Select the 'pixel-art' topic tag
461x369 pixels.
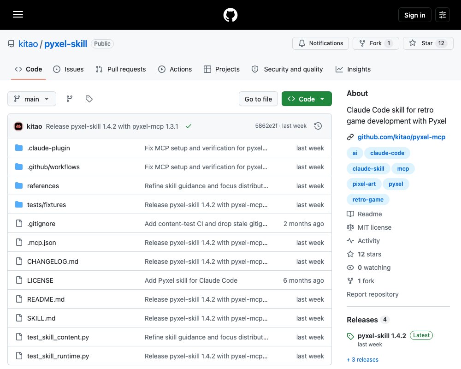[364, 184]
